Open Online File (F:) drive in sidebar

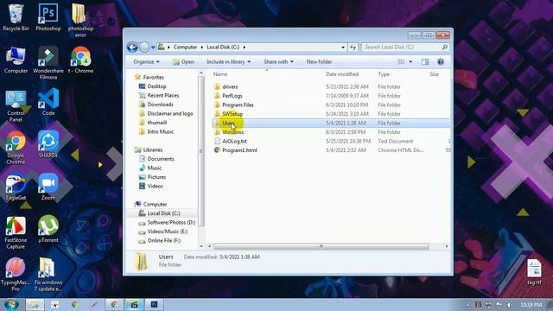point(164,241)
